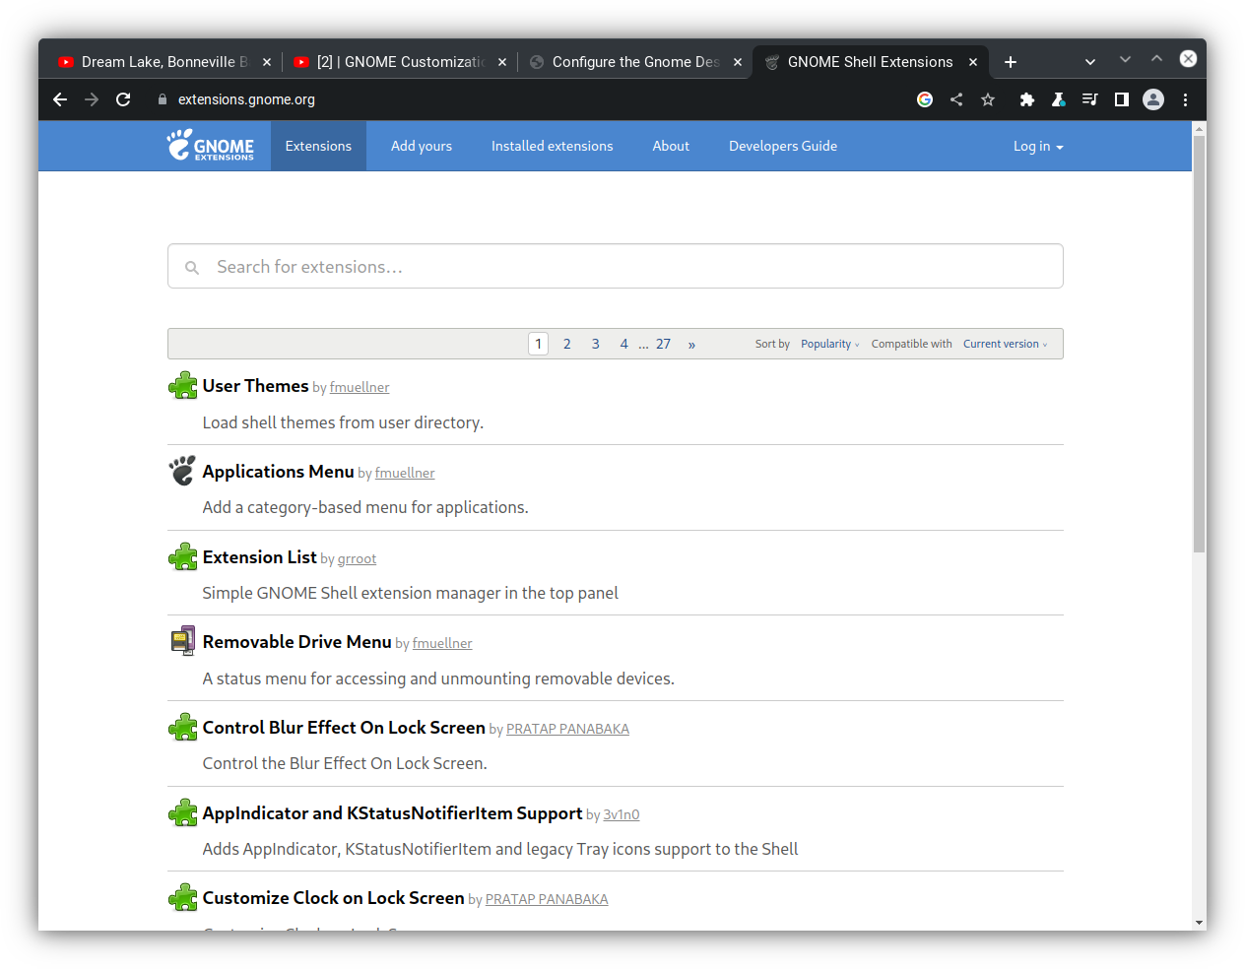
Task: Click the User Themes puzzle icon
Action: 183,386
